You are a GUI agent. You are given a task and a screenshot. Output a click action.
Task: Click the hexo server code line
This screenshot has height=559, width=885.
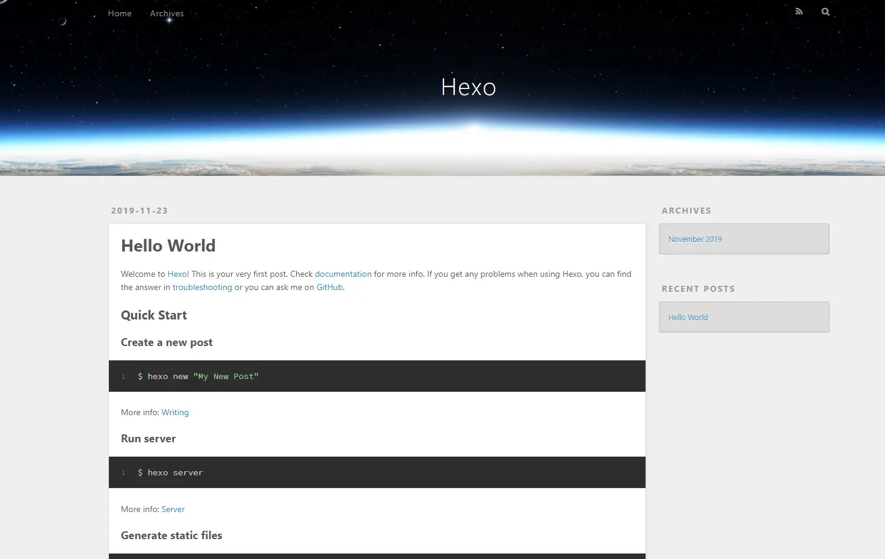(x=170, y=473)
